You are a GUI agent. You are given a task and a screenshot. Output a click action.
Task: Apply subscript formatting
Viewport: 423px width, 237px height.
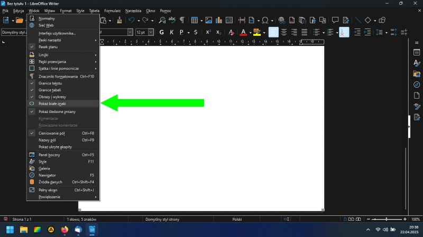[x=218, y=32]
